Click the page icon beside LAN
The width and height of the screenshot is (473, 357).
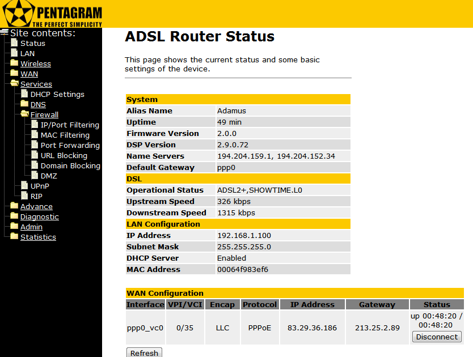(14, 53)
